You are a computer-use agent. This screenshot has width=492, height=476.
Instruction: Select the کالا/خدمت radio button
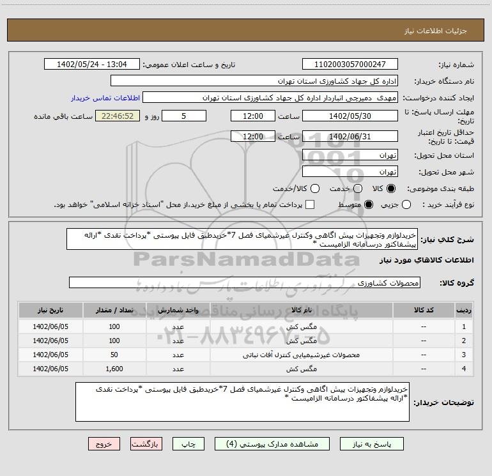click(315, 188)
